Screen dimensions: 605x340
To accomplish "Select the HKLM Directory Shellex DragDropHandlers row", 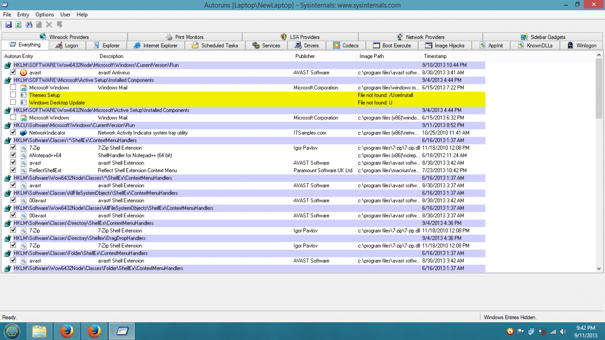I will pyautogui.click(x=244, y=238).
